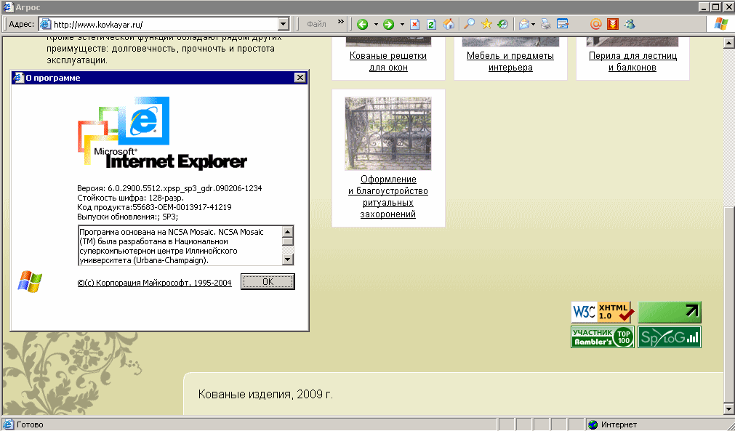Open the Корпорация Майкрософт copyright link

pos(154,283)
